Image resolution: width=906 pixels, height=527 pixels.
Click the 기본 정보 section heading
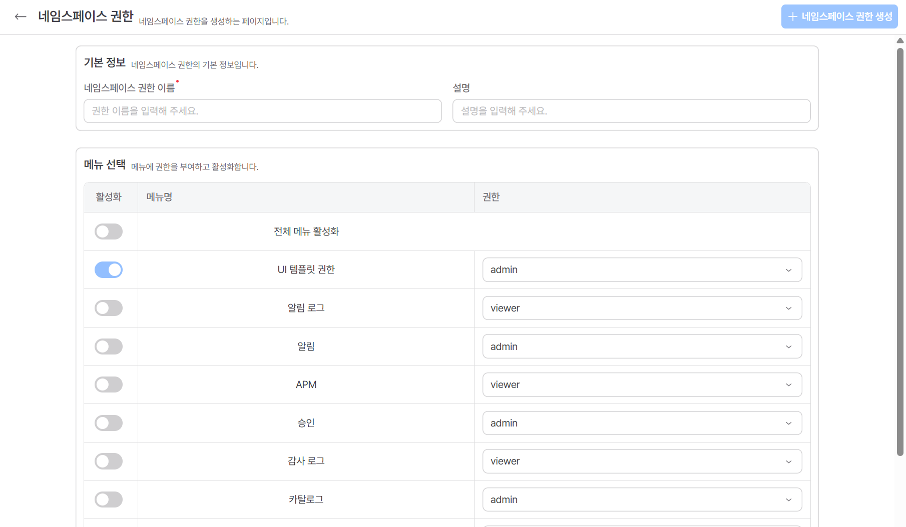[x=105, y=62]
